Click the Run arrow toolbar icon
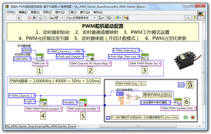The image size is (211, 134). (x=19, y=18)
